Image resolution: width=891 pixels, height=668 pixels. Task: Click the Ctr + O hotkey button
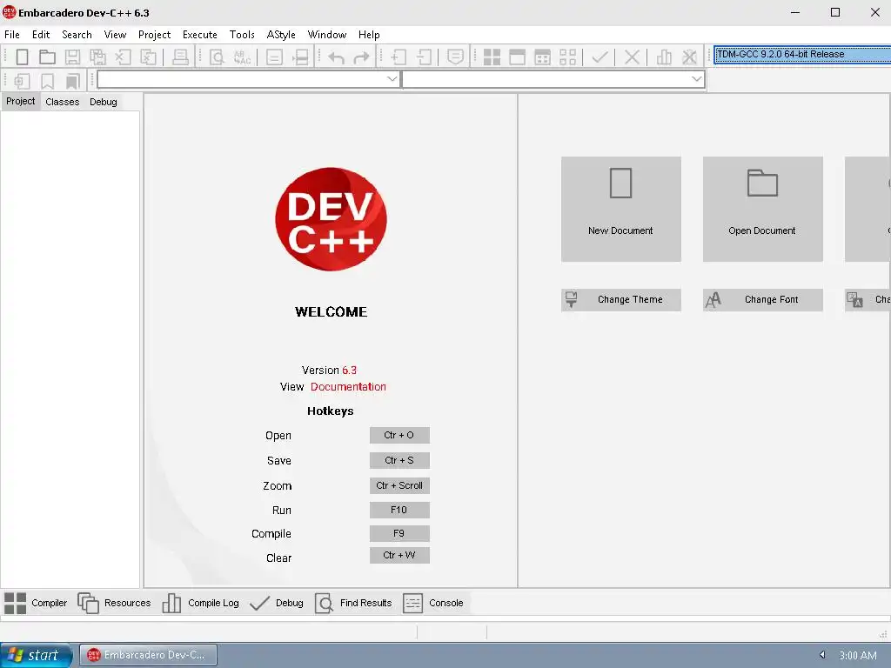click(399, 435)
